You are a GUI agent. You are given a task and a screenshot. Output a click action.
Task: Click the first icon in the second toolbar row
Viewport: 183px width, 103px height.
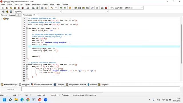(x=3, y=11)
